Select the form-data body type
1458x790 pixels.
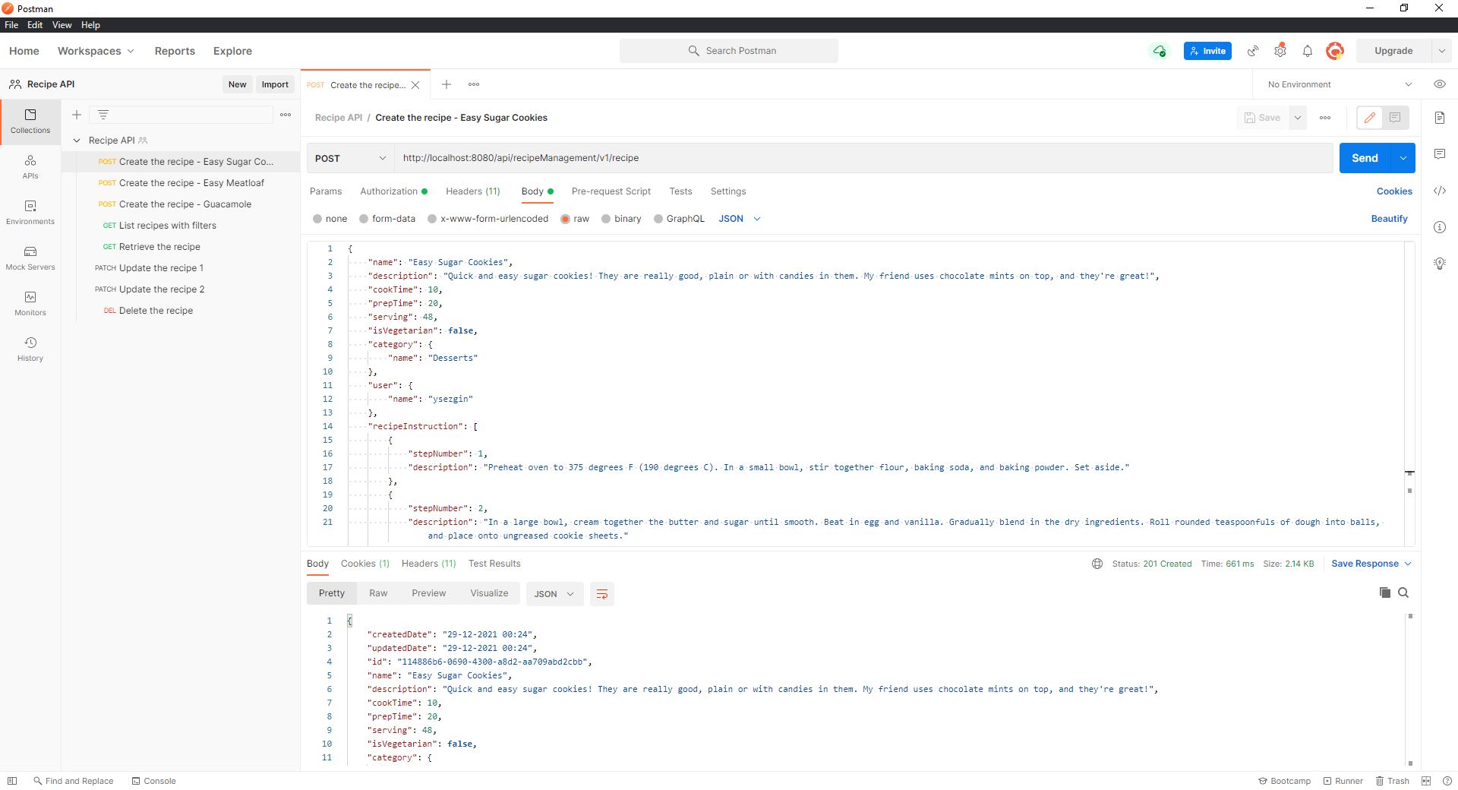[387, 219]
